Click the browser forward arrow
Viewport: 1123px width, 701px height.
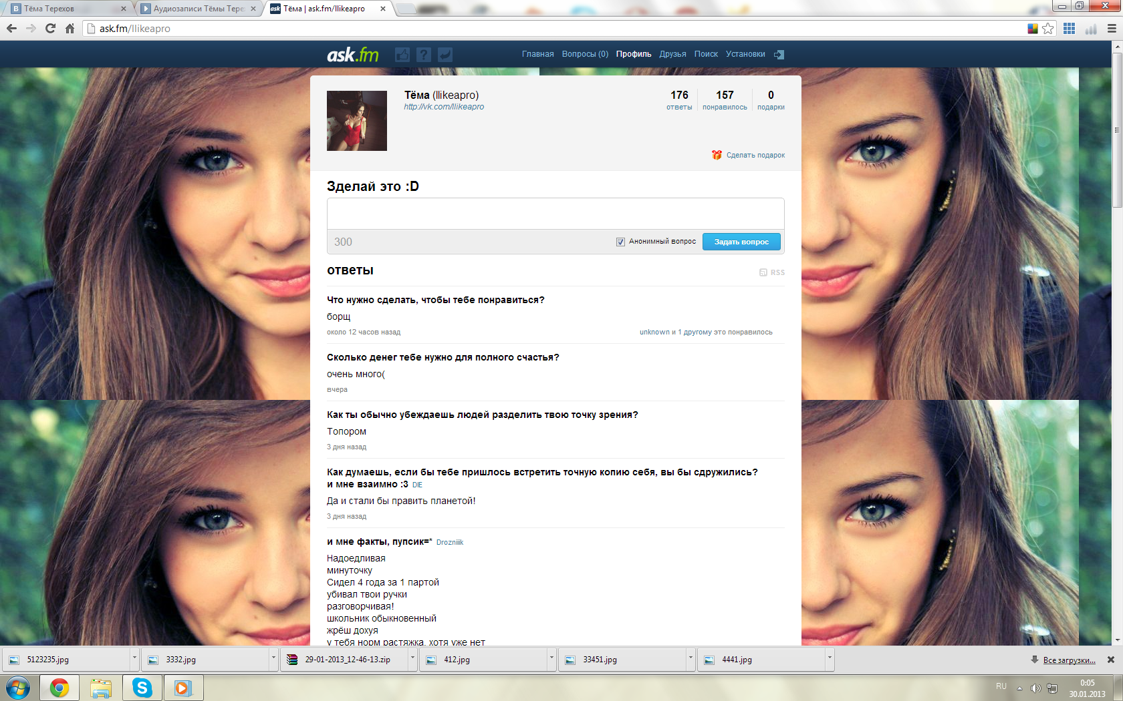pos(31,28)
